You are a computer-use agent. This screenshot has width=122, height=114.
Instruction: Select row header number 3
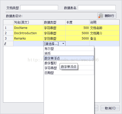click(8, 39)
